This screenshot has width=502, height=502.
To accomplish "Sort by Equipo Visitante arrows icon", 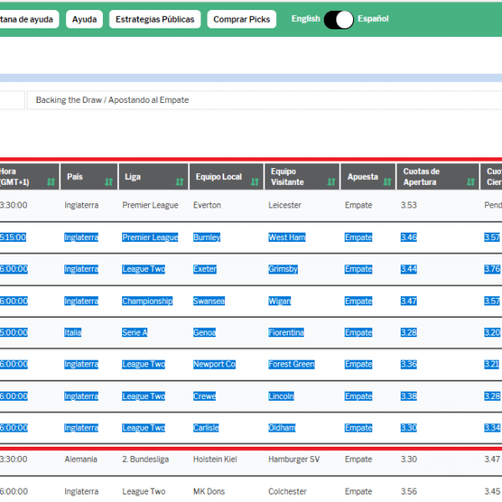I will pyautogui.click(x=331, y=182).
